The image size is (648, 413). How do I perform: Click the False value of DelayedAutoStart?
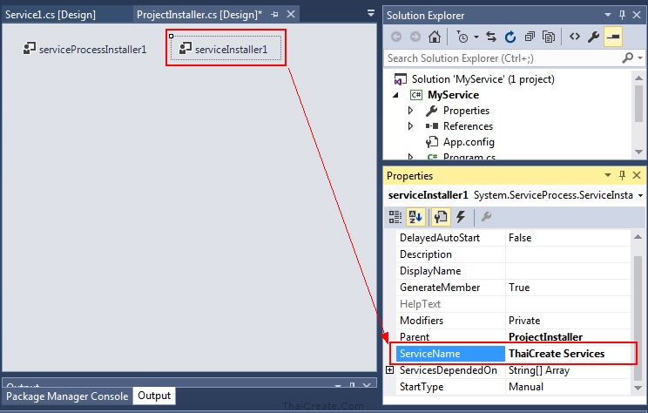tap(520, 238)
